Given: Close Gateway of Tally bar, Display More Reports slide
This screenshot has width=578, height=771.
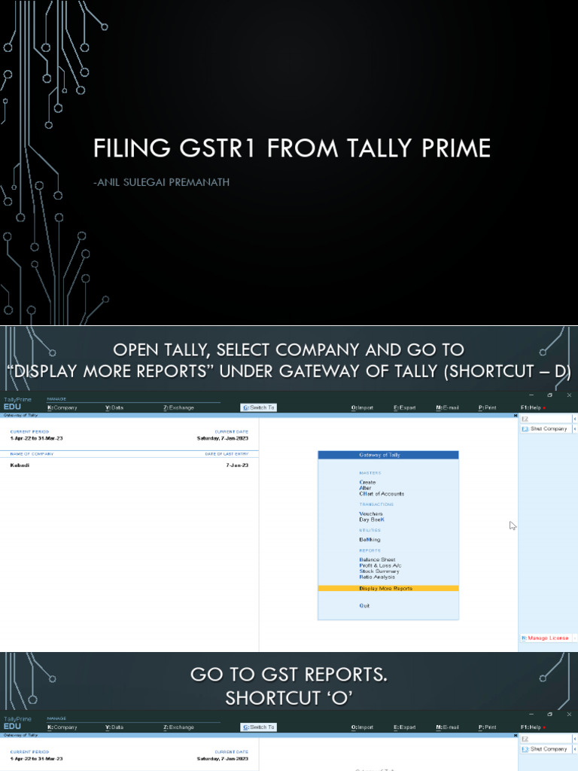Looking at the screenshot, I should pyautogui.click(x=515, y=416).
